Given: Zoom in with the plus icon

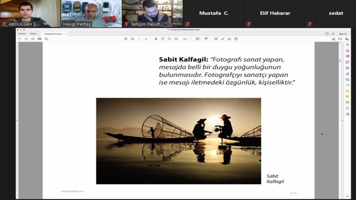Looking at the screenshot, I should click(176, 39).
